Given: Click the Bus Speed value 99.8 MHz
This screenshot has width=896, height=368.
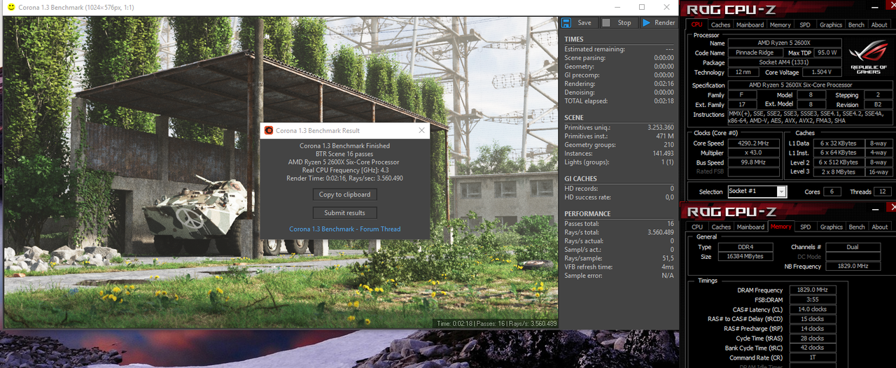Looking at the screenshot, I should pyautogui.click(x=754, y=162).
